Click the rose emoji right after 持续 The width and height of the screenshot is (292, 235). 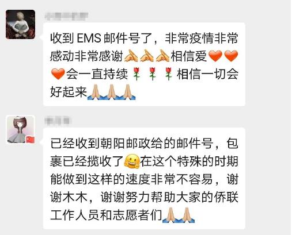tap(136, 74)
